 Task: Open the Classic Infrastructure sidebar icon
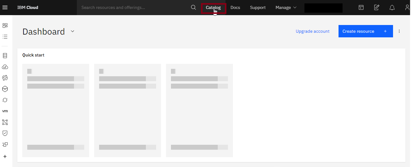tap(5, 56)
